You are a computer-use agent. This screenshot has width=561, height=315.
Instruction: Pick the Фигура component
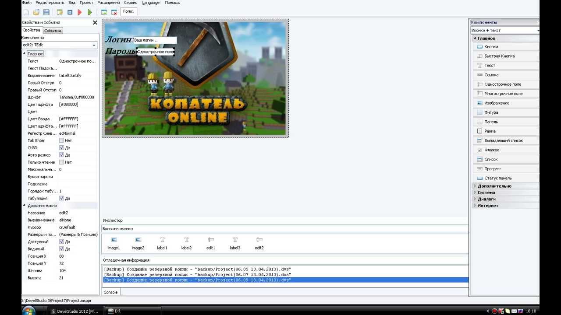506,112
